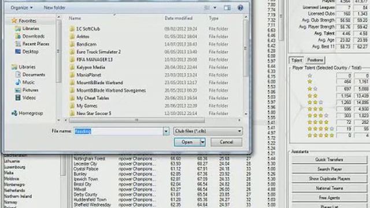Click Quick Transfers assistant button
The image size is (370, 208).
(329, 159)
